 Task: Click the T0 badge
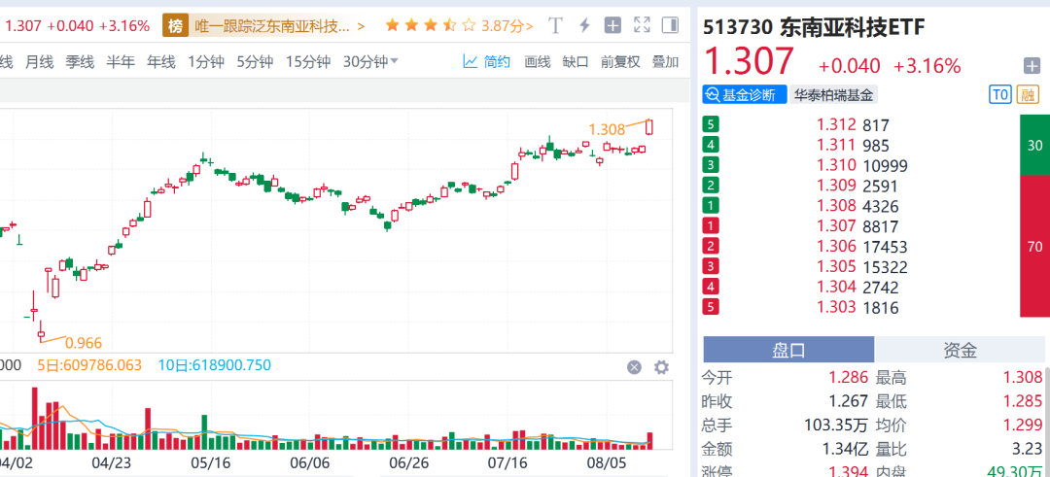point(999,95)
